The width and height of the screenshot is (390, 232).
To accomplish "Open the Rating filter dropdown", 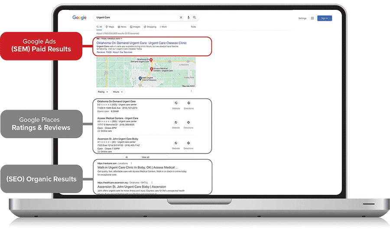I will [103, 92].
